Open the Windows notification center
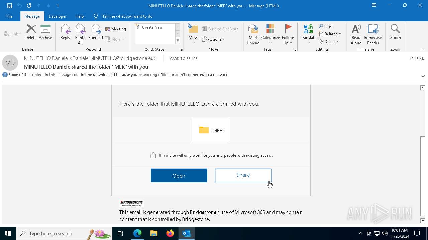This screenshot has width=428, height=240. point(417,233)
